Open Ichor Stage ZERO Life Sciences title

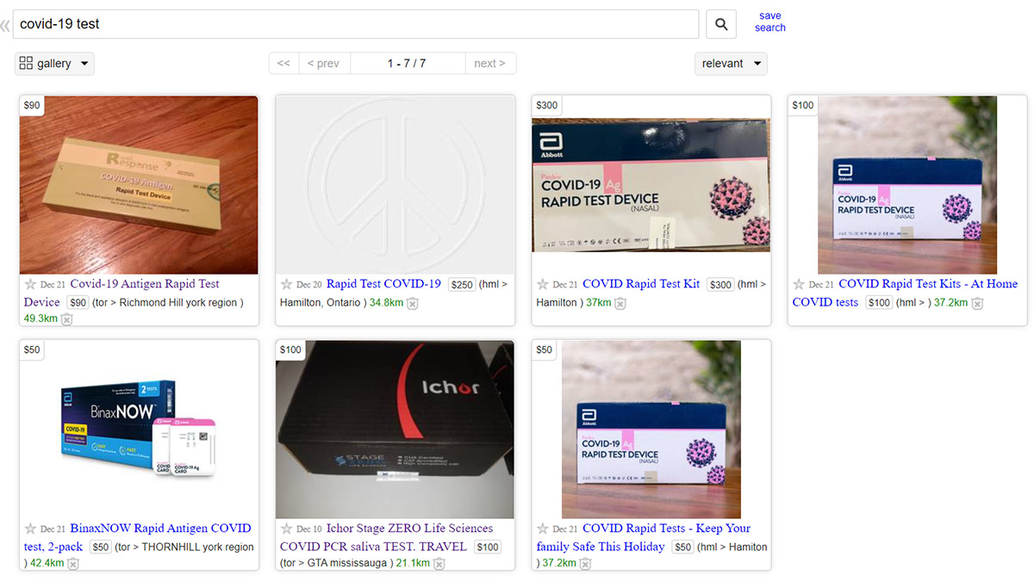[x=387, y=537]
